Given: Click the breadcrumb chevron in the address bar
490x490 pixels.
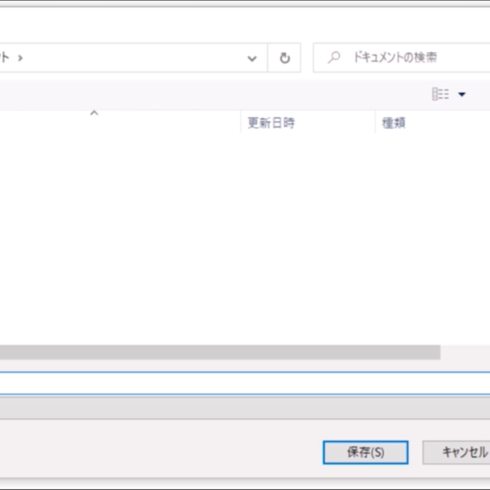Looking at the screenshot, I should pos(19,58).
